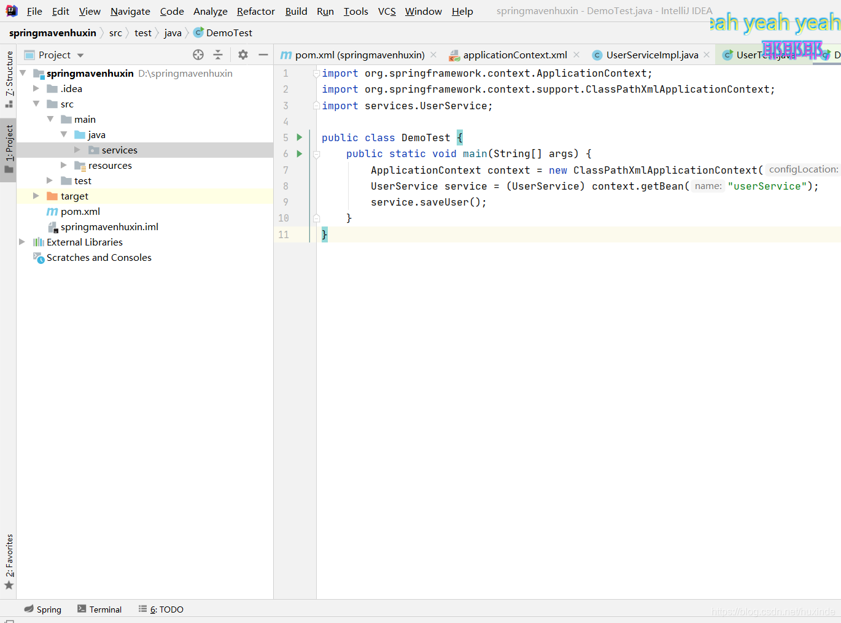Select Scratches and Consoles node
This screenshot has height=623, width=841.
click(x=99, y=257)
